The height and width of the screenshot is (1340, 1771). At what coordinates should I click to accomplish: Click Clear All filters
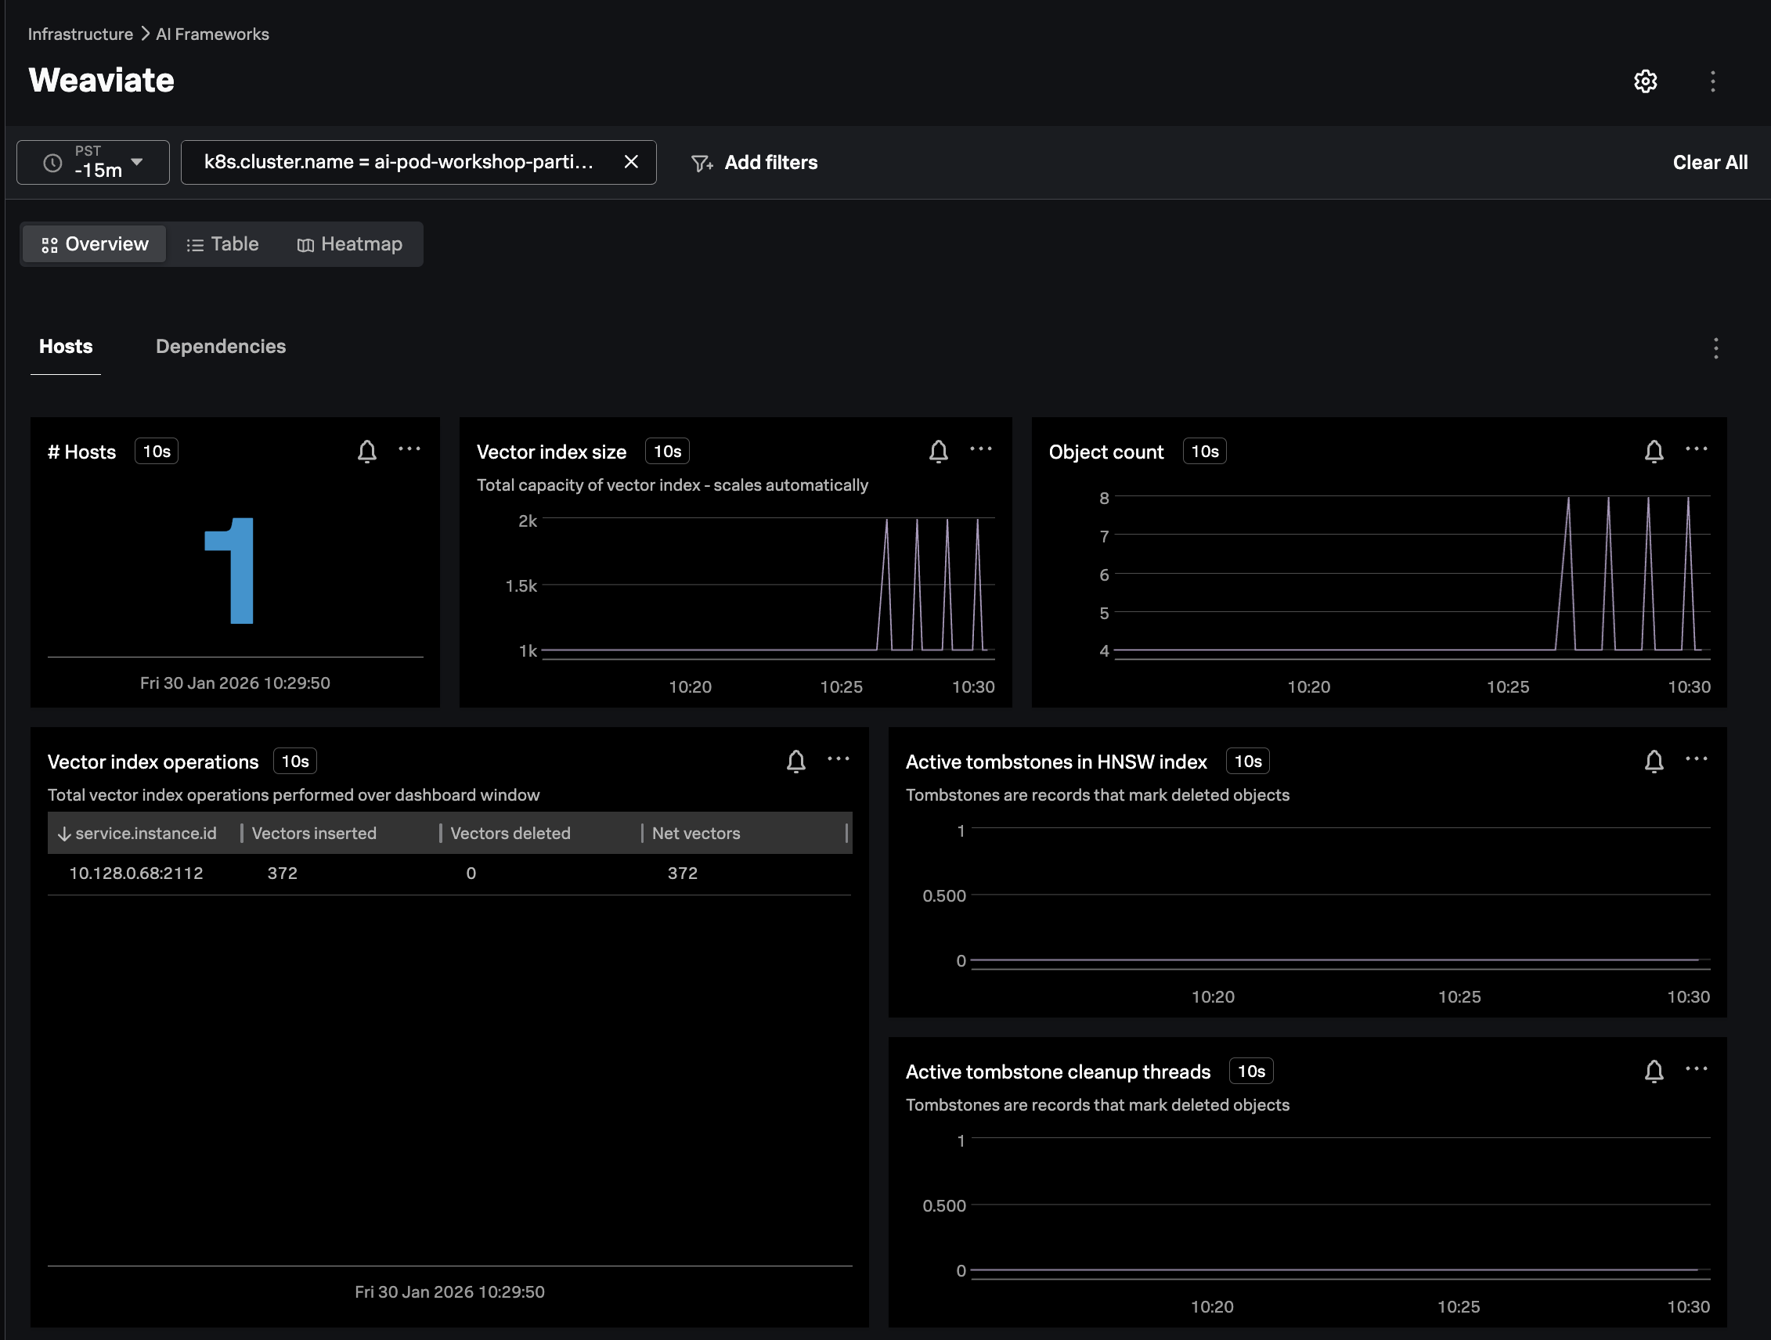tap(1709, 163)
